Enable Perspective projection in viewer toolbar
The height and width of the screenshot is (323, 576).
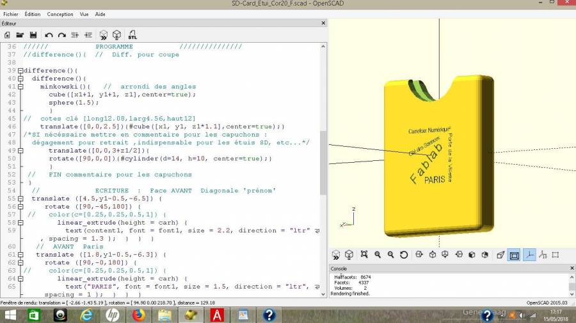click(x=500, y=255)
